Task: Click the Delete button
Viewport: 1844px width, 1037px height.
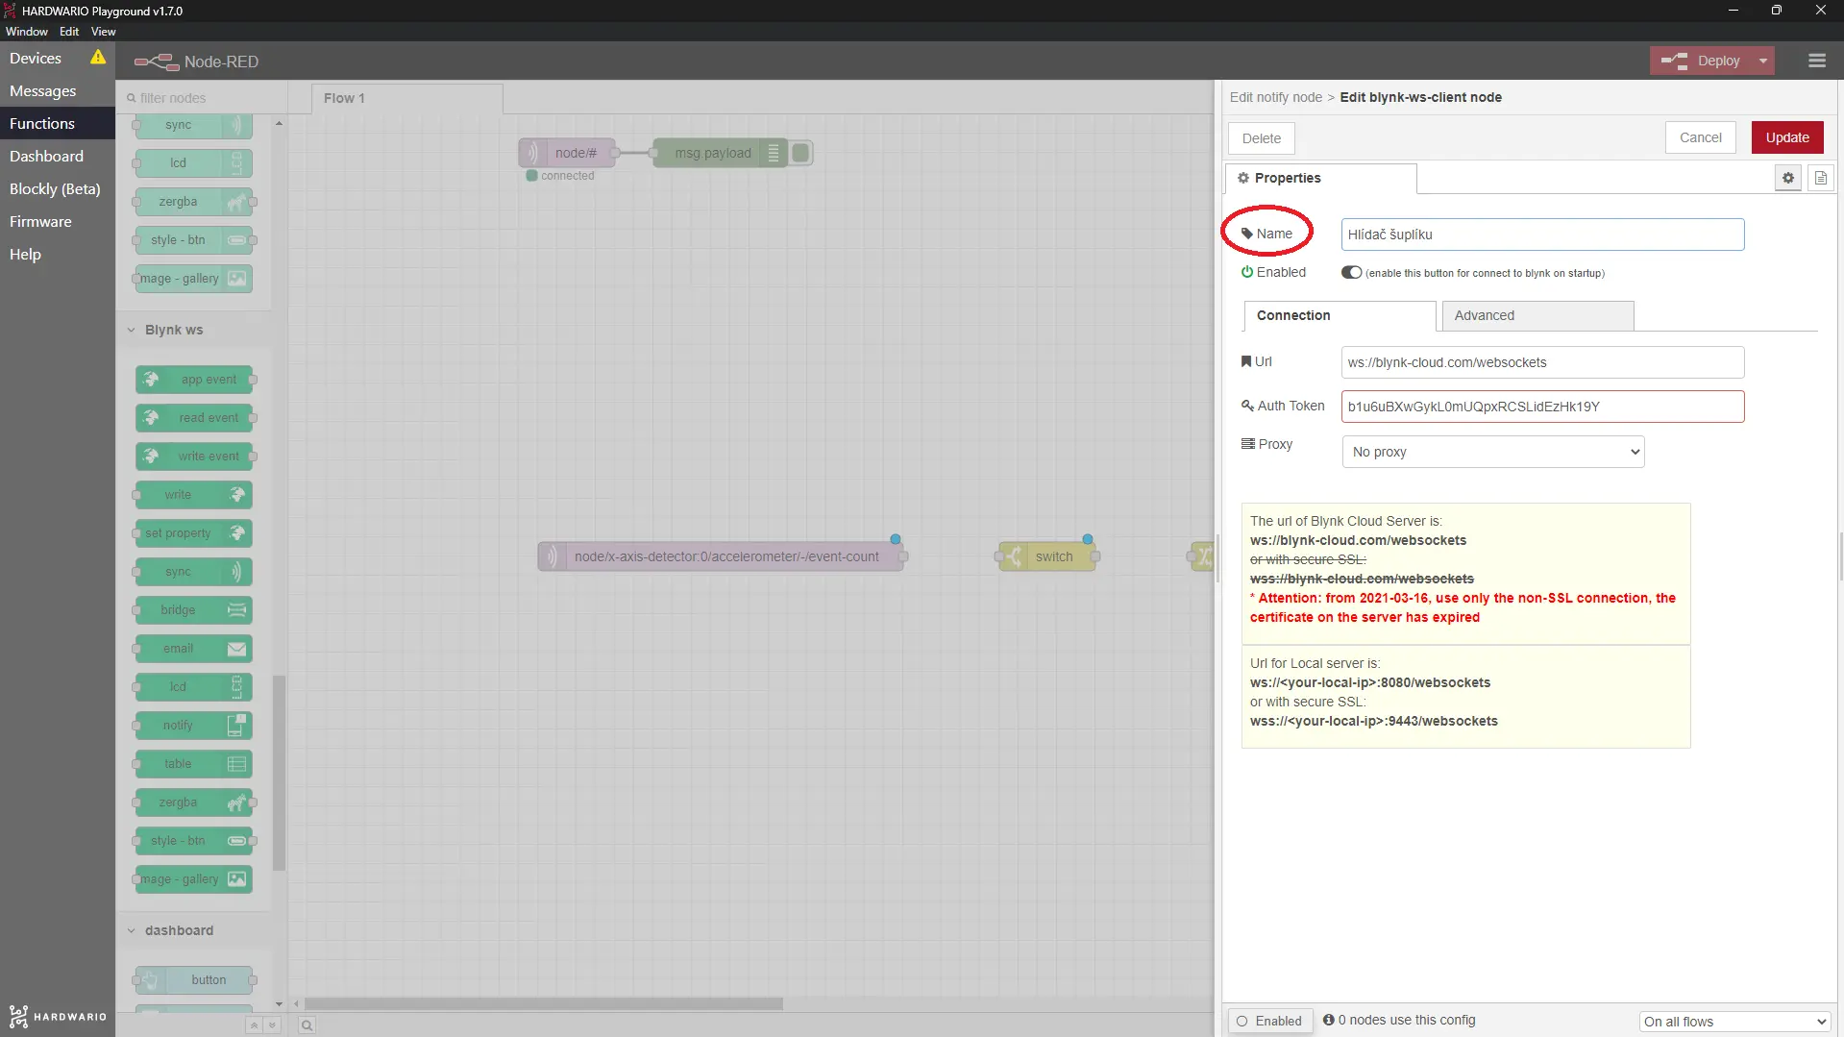Action: click(x=1261, y=138)
